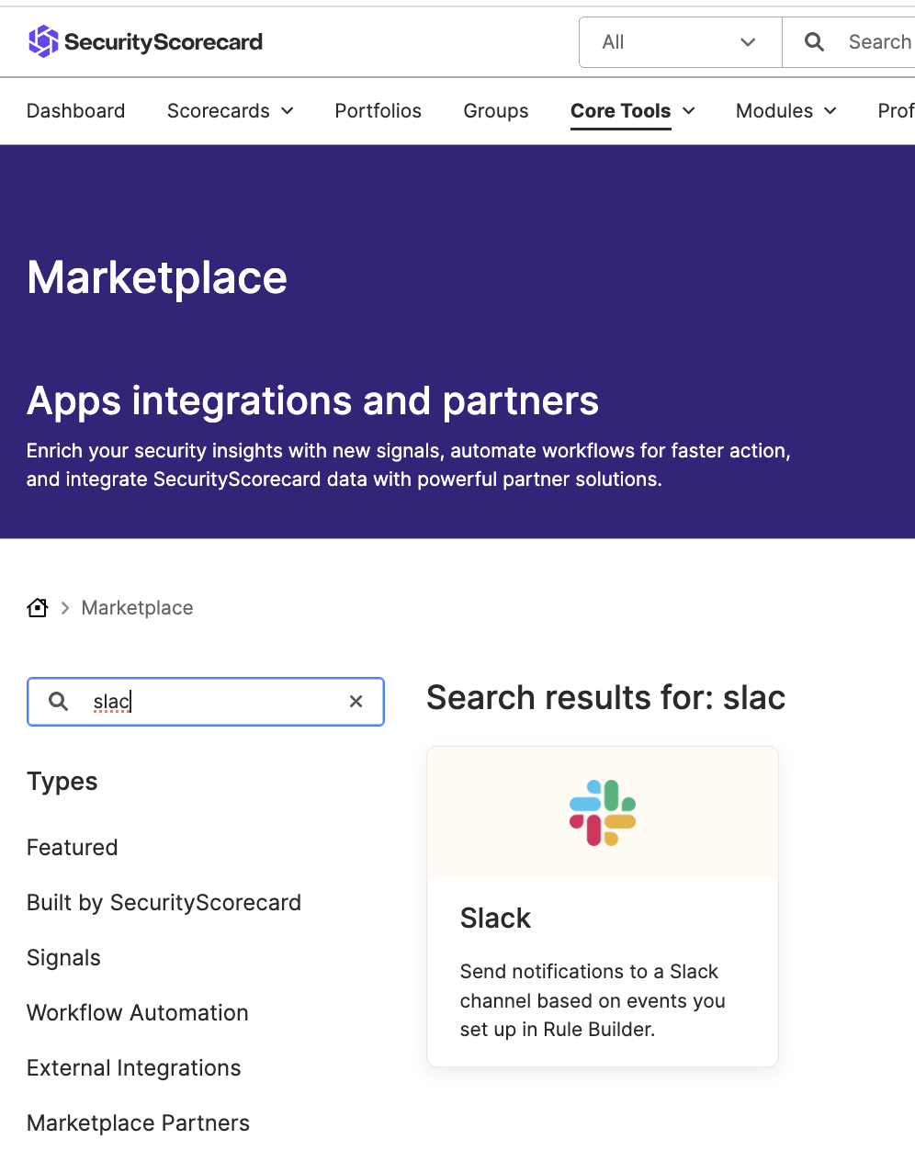Screen dimensions: 915x1150
Task: Expand the Modules menu
Action: tap(785, 111)
